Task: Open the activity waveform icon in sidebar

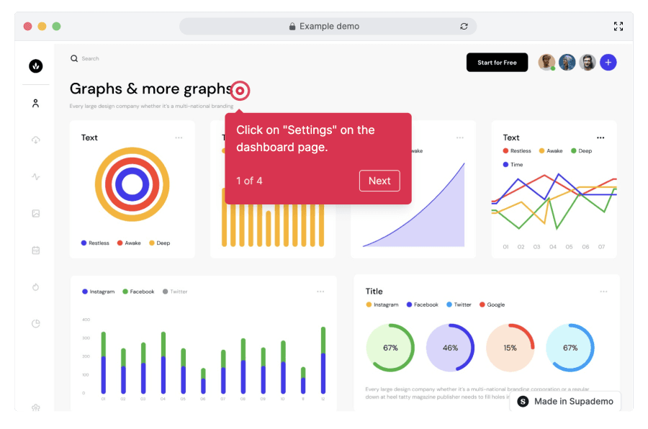Action: 36,176
